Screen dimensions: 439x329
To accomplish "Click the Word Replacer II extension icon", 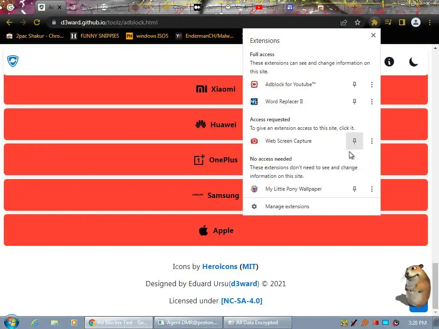I will (x=254, y=102).
